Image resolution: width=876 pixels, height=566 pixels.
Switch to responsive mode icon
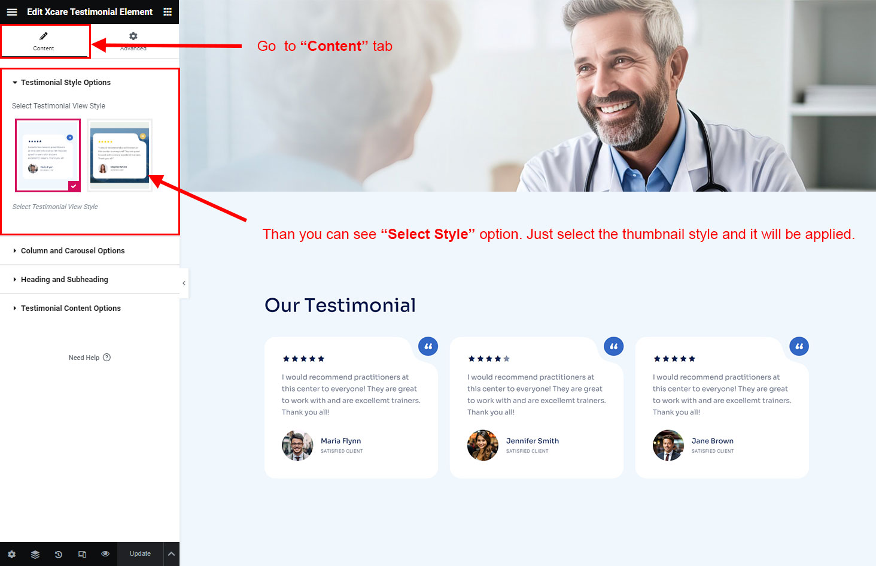[x=82, y=554]
